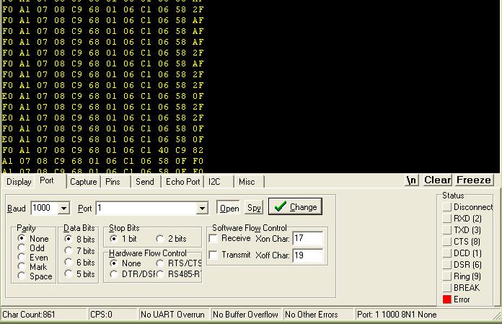Click the Change button with green checkmark

(295, 207)
